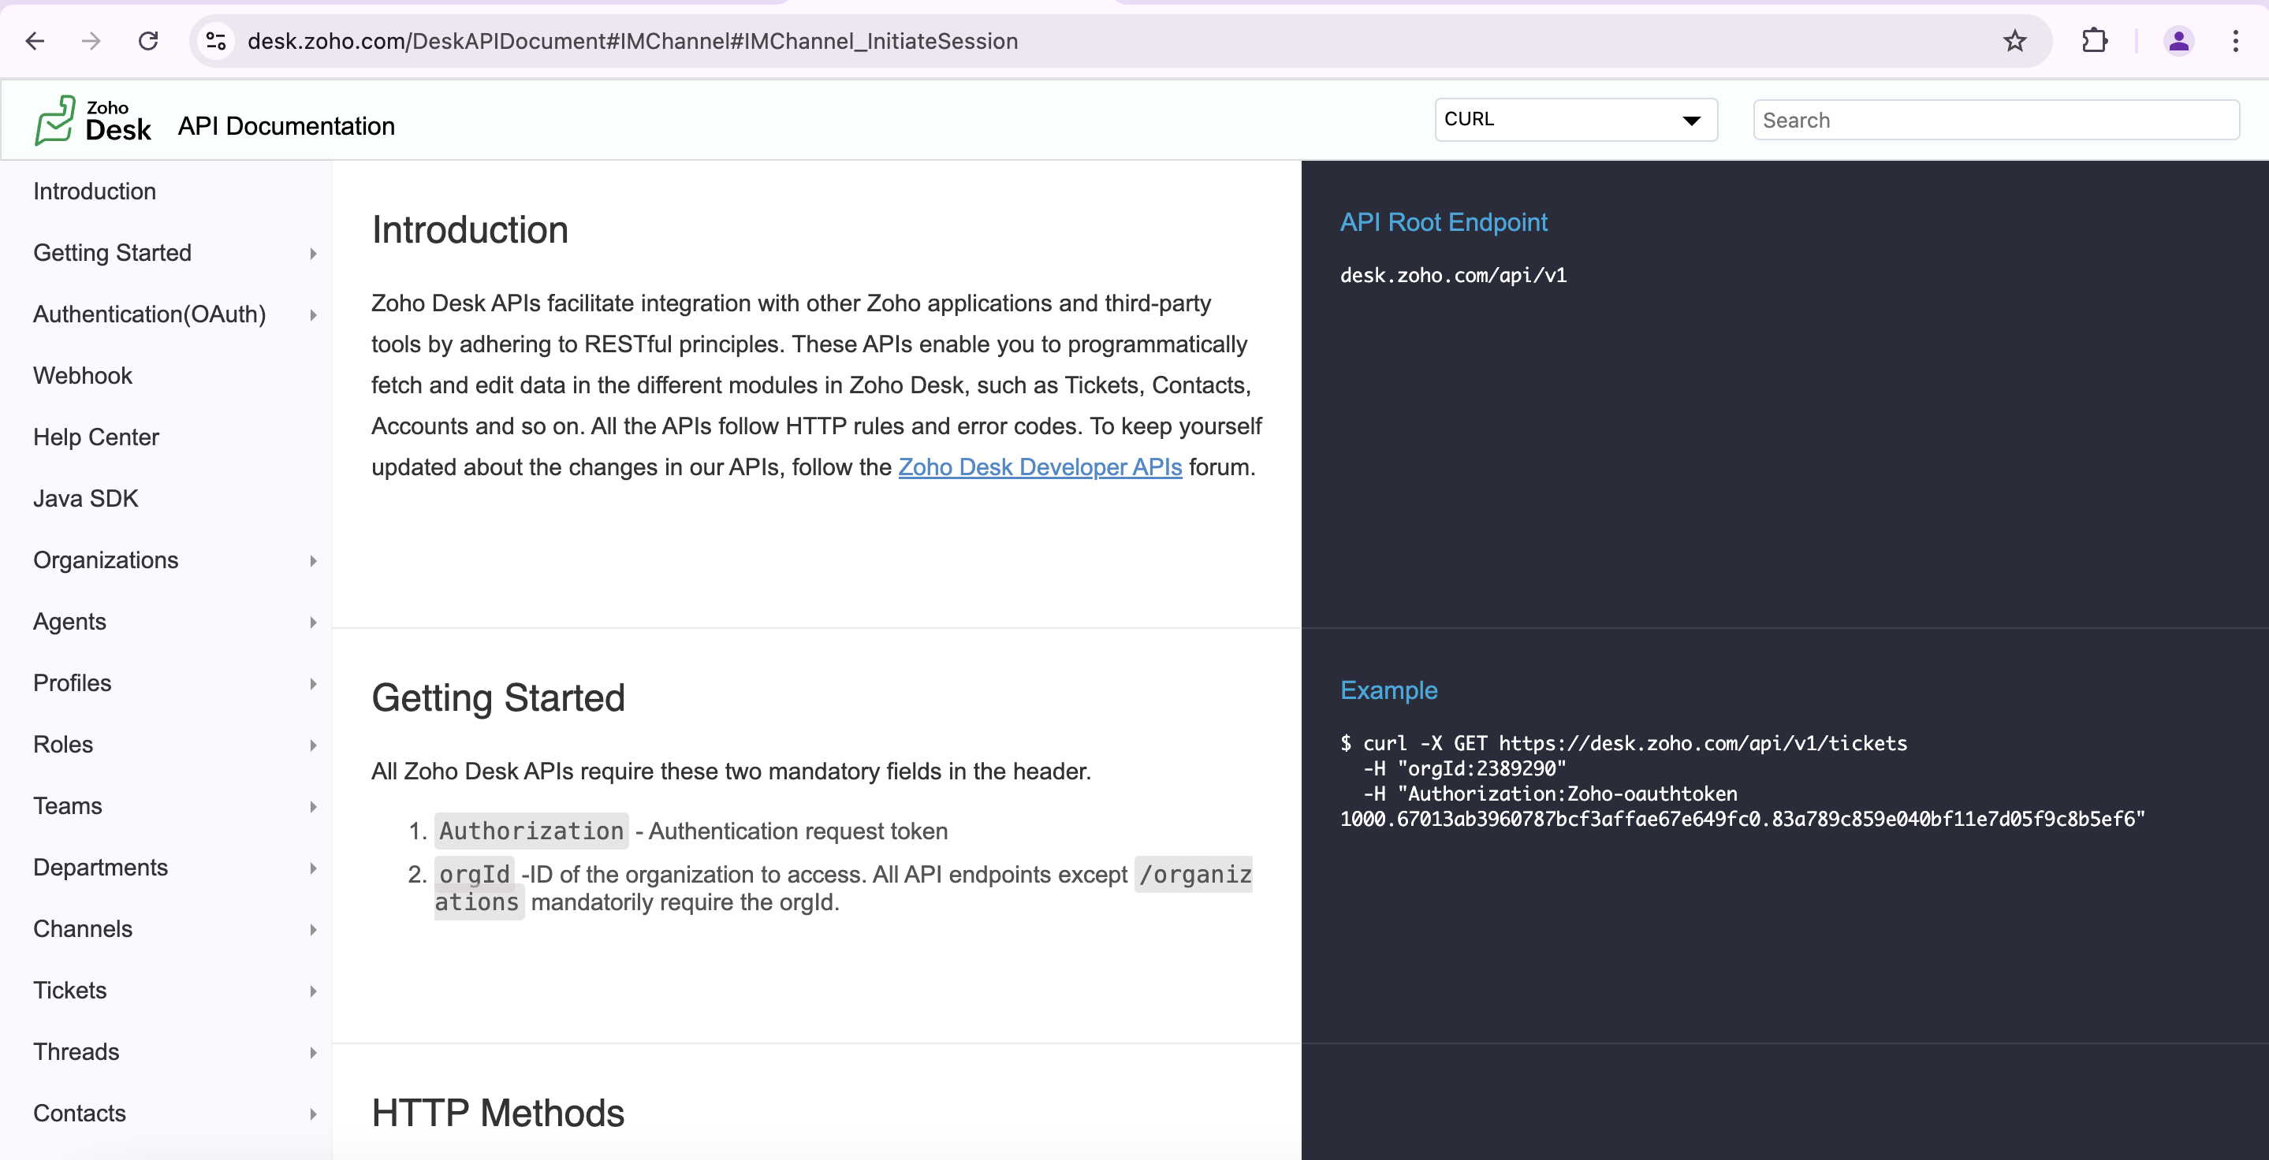The width and height of the screenshot is (2269, 1160).
Task: Click the browser back arrow icon
Action: pyautogui.click(x=35, y=40)
